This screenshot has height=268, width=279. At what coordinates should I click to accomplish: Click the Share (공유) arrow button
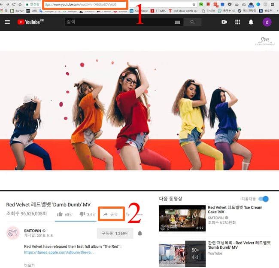click(x=111, y=214)
